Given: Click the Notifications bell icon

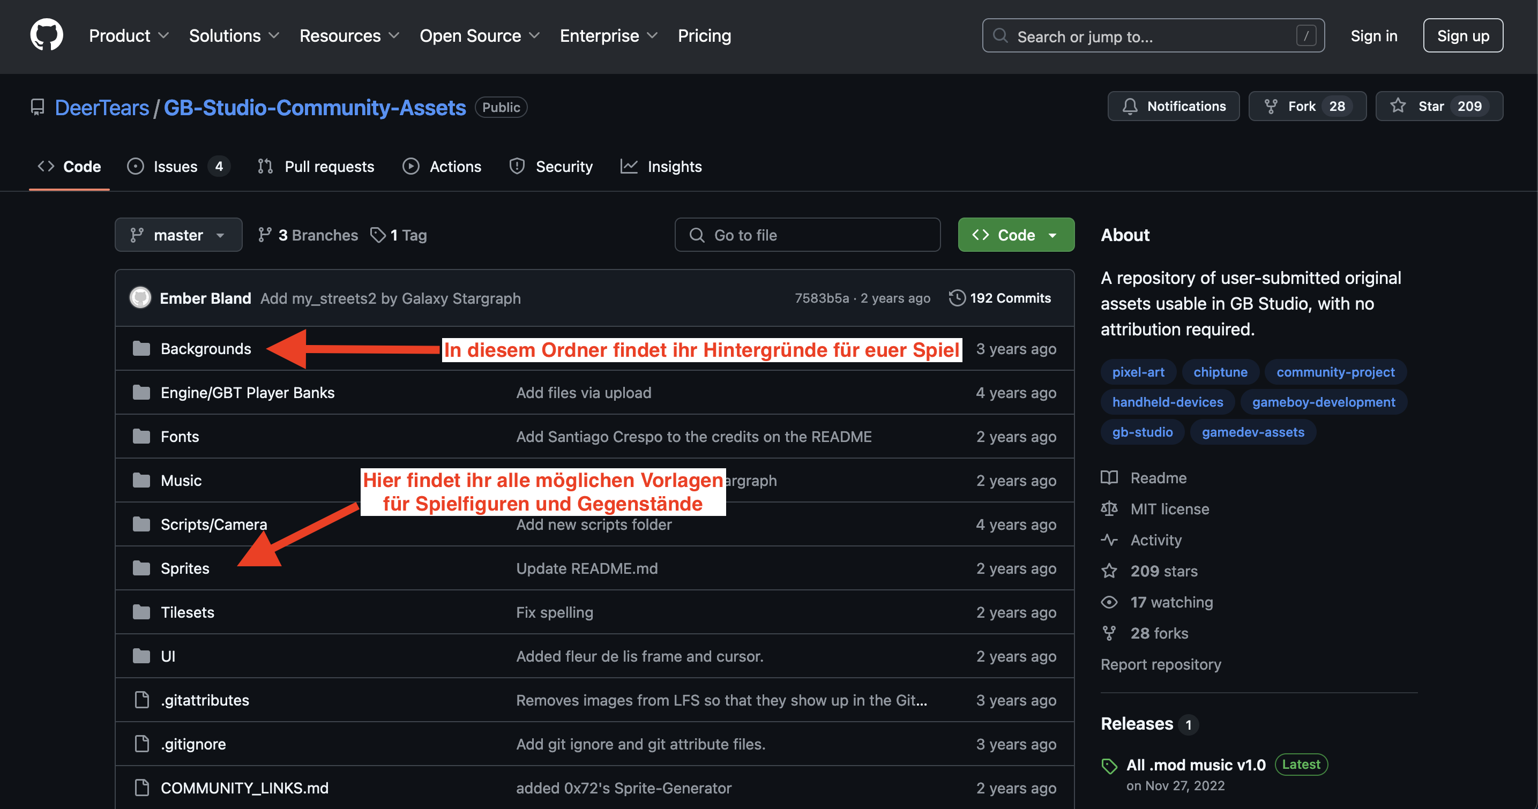Looking at the screenshot, I should 1130,106.
